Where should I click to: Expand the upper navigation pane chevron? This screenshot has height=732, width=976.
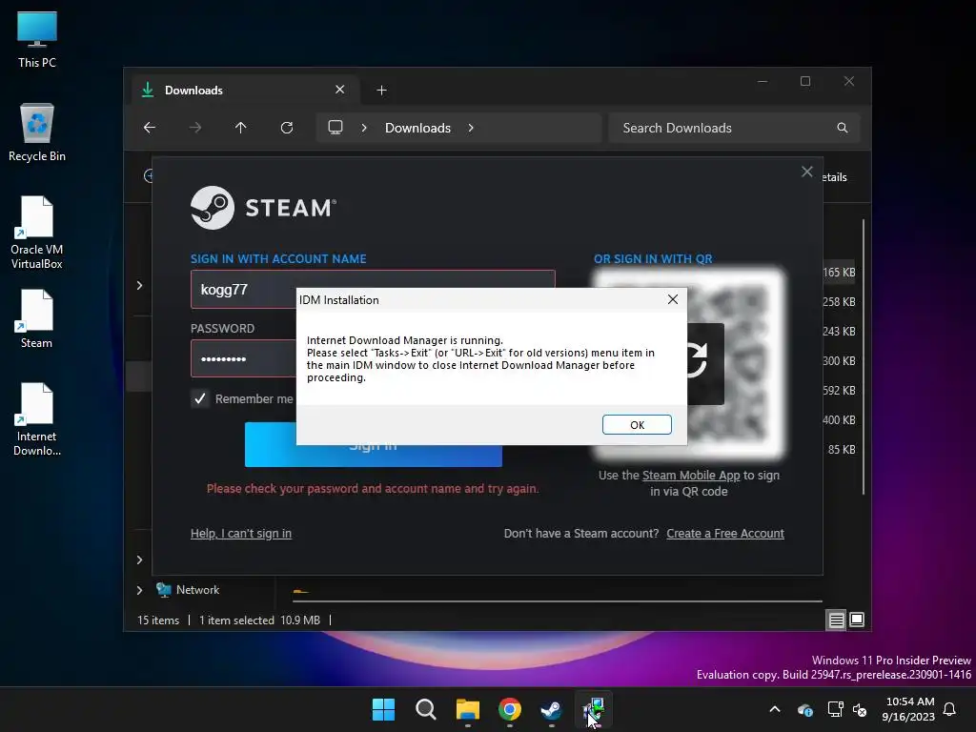139,285
